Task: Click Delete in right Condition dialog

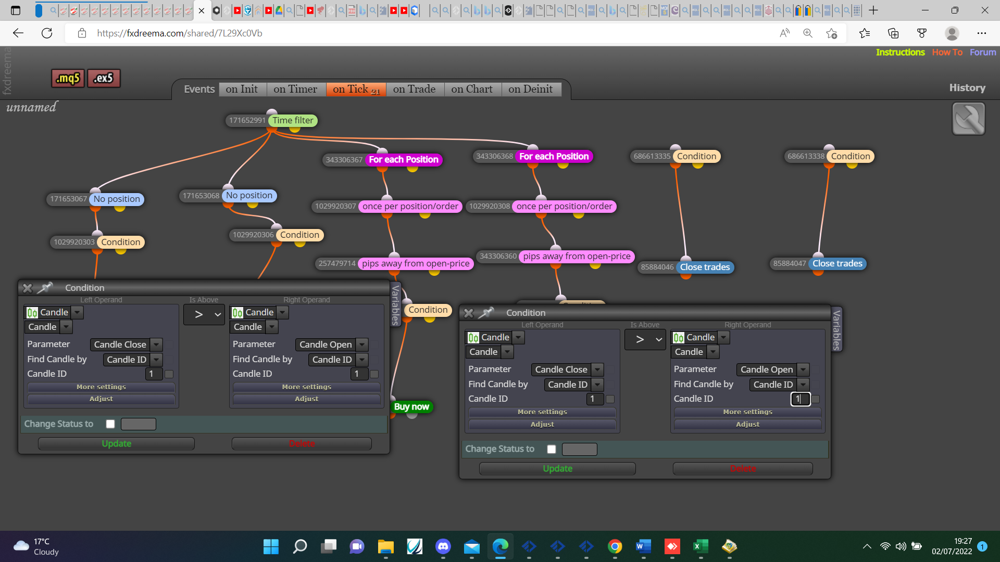Action: click(x=743, y=468)
